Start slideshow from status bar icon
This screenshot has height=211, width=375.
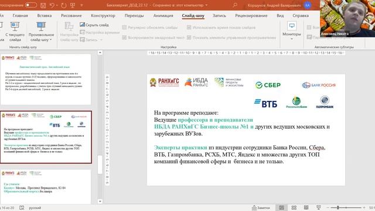[x=318, y=207]
